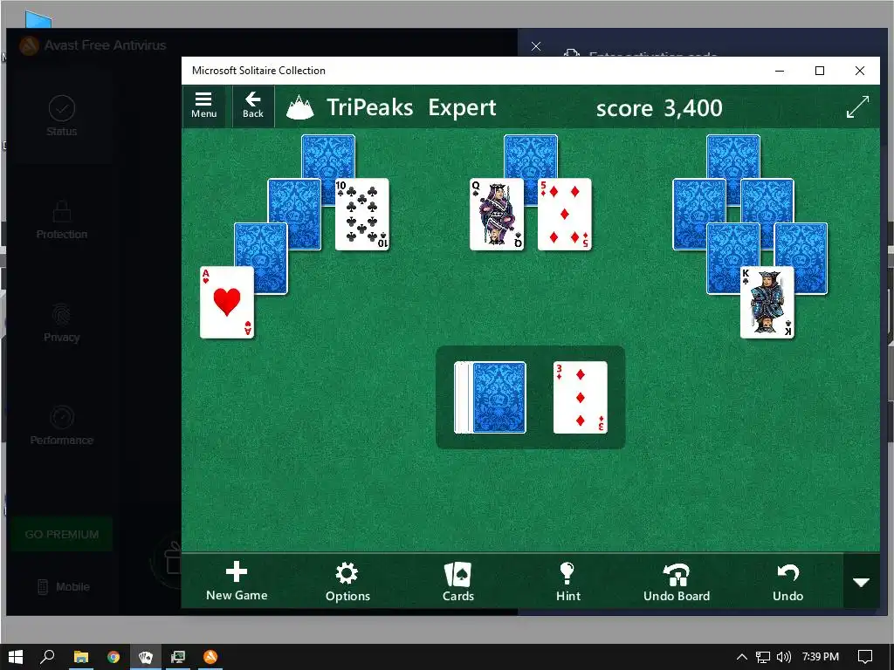Toggle fullscreen with the diagonal arrows icon
The height and width of the screenshot is (670, 894).
(x=857, y=107)
